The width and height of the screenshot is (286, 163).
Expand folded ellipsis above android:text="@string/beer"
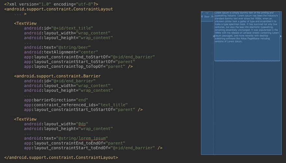27,43
